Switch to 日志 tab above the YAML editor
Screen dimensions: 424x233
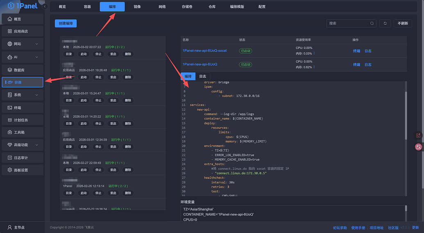[x=202, y=76]
